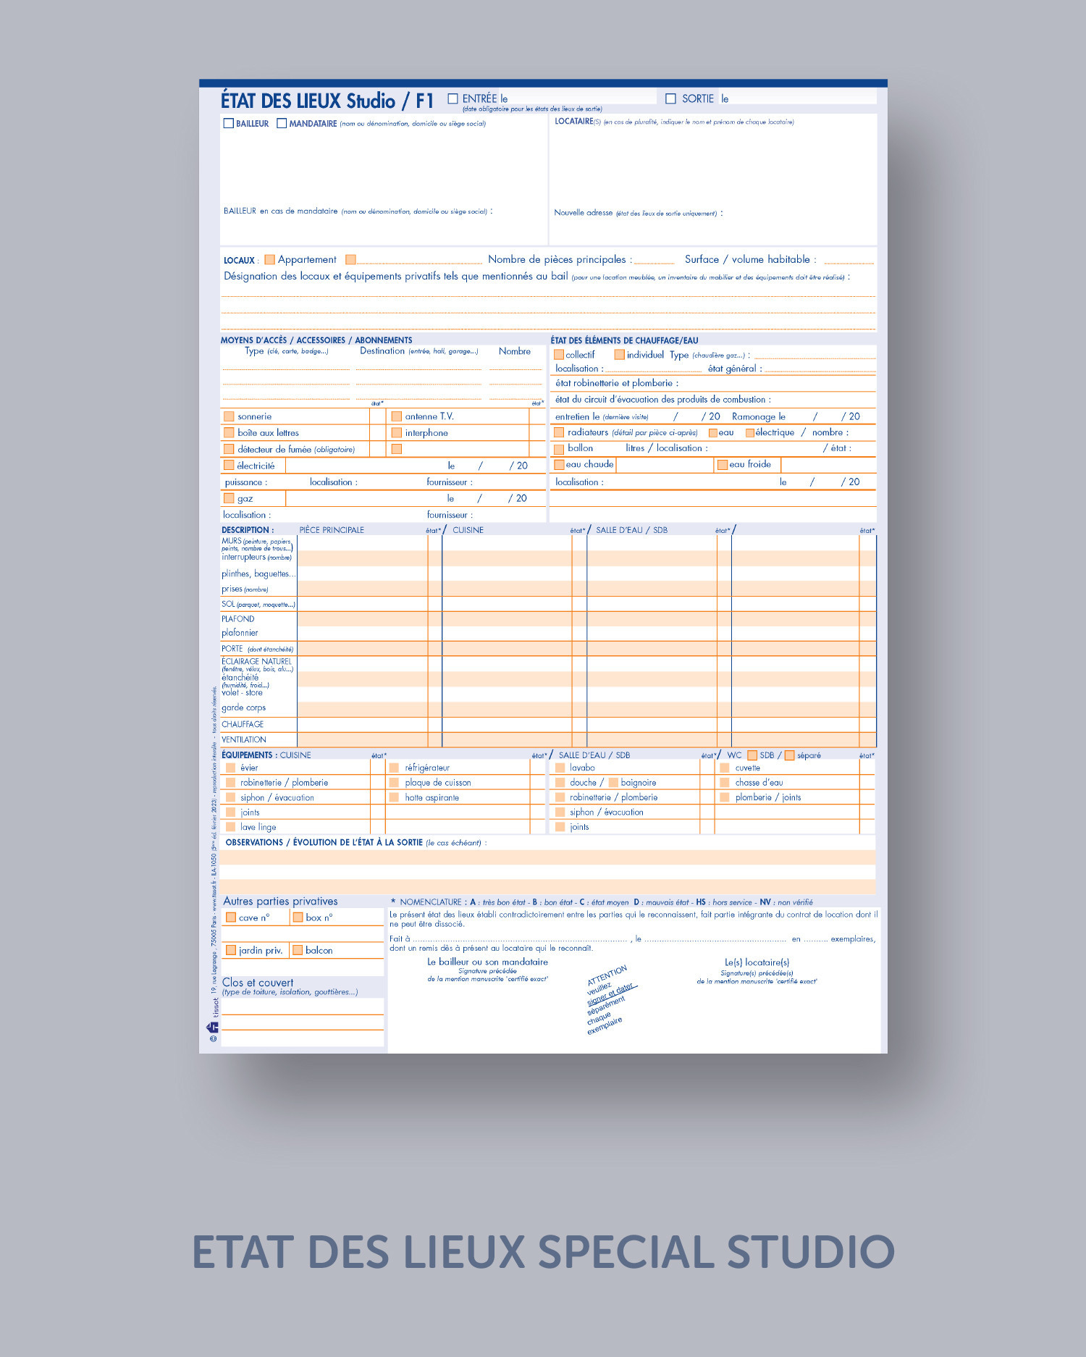1086x1357 pixels.
Task: Click the VENTILATION row label
Action: pos(244,739)
